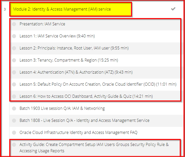Open Lesson 5: Default Policy On Account Creation
Image resolution: width=185 pixels, height=157 pixels.
click(x=98, y=84)
